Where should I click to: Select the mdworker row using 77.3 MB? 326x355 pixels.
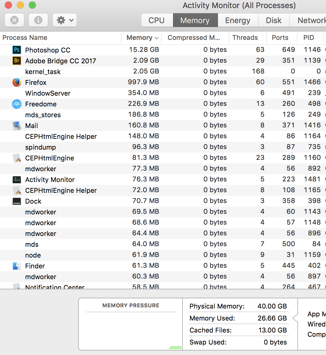(163, 169)
